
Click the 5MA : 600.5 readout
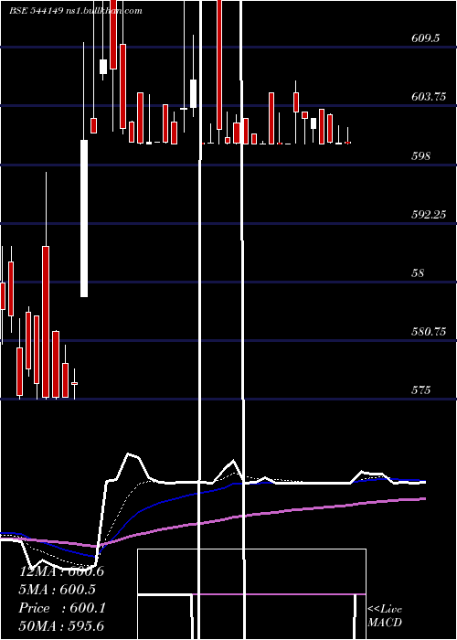(58, 590)
